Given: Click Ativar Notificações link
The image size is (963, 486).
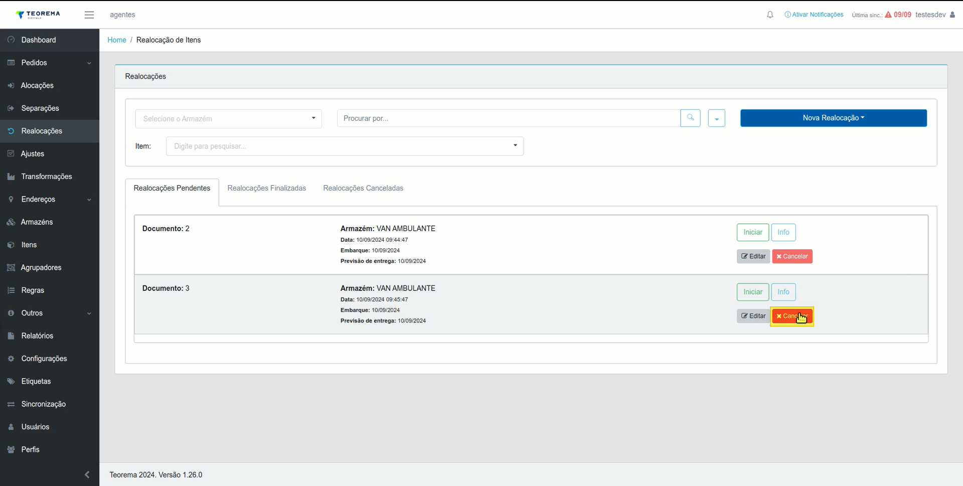Looking at the screenshot, I should tap(814, 15).
